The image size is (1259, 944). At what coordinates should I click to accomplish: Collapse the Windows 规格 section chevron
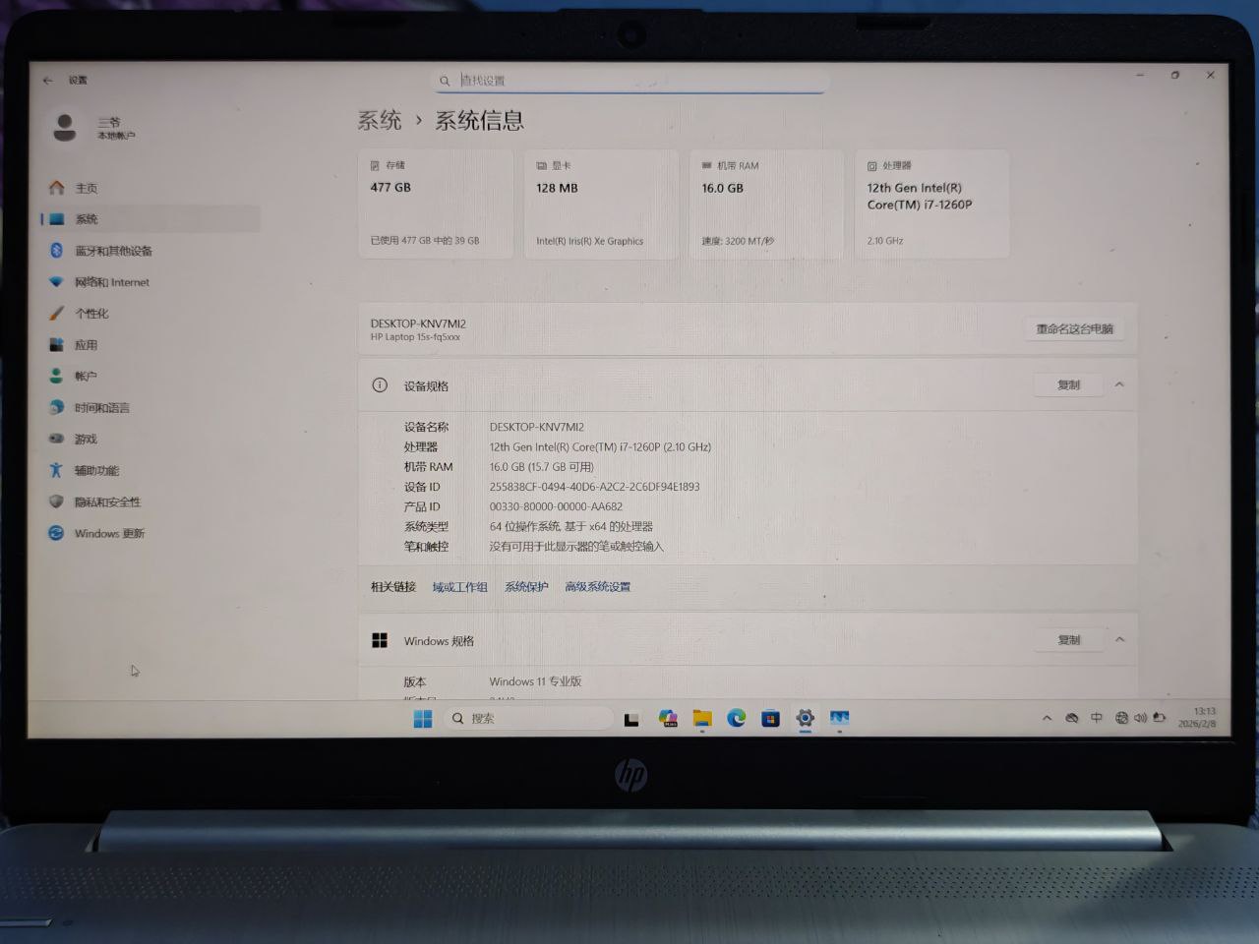tap(1119, 640)
